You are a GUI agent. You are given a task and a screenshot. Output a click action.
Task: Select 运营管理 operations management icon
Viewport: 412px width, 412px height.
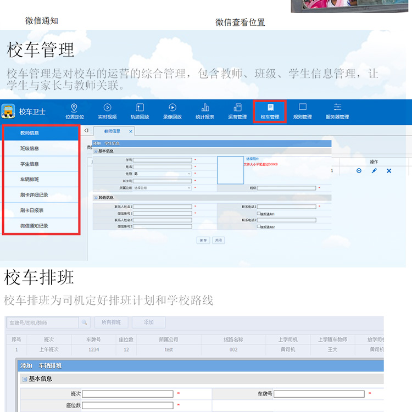coord(237,108)
